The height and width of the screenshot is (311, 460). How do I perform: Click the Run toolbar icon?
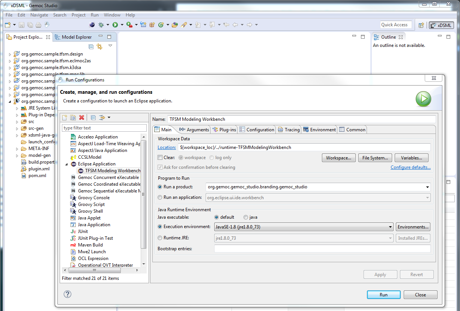tap(115, 24)
